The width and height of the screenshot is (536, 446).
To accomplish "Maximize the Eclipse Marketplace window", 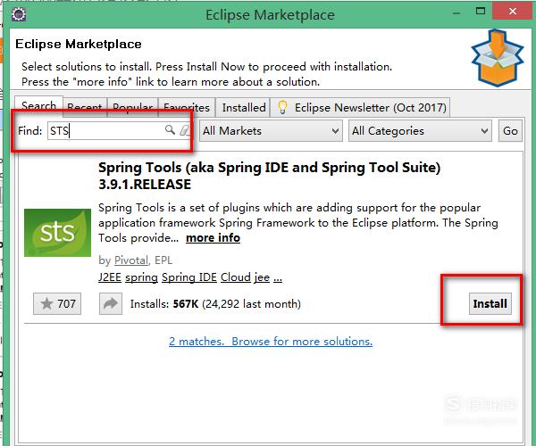I will [x=481, y=12].
